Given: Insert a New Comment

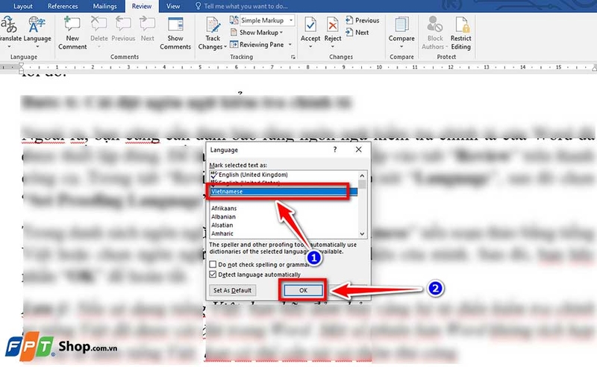Looking at the screenshot, I should [72, 32].
